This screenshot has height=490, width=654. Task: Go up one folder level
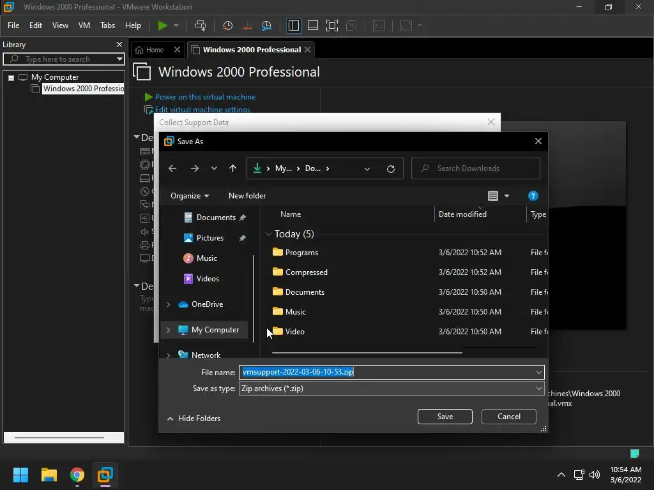pos(232,168)
